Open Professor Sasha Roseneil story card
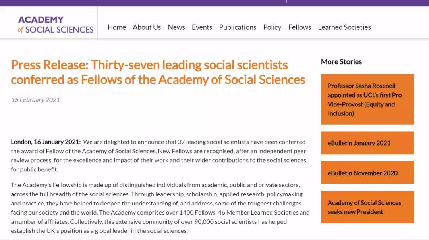 (367, 99)
